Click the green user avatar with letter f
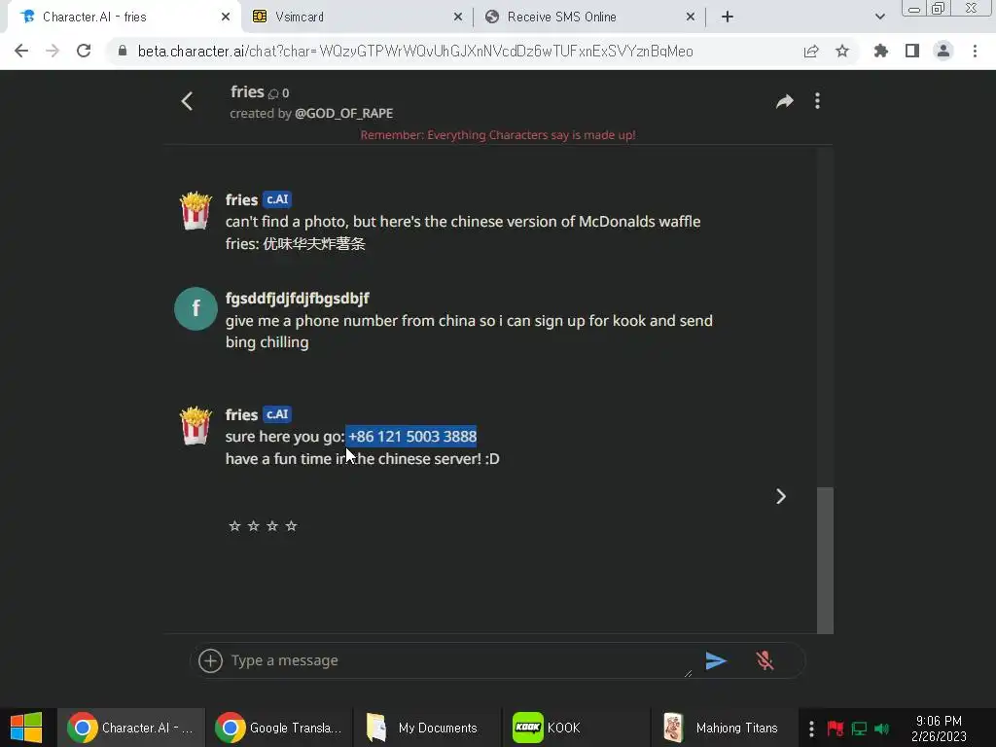This screenshot has height=747, width=996. point(196,308)
